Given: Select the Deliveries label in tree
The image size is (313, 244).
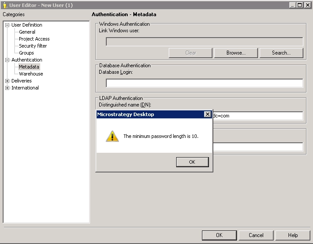Looking at the screenshot, I should point(21,81).
